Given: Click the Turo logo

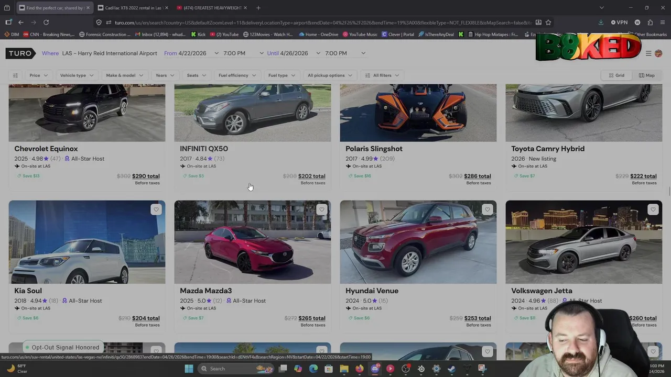Looking at the screenshot, I should click(x=20, y=53).
